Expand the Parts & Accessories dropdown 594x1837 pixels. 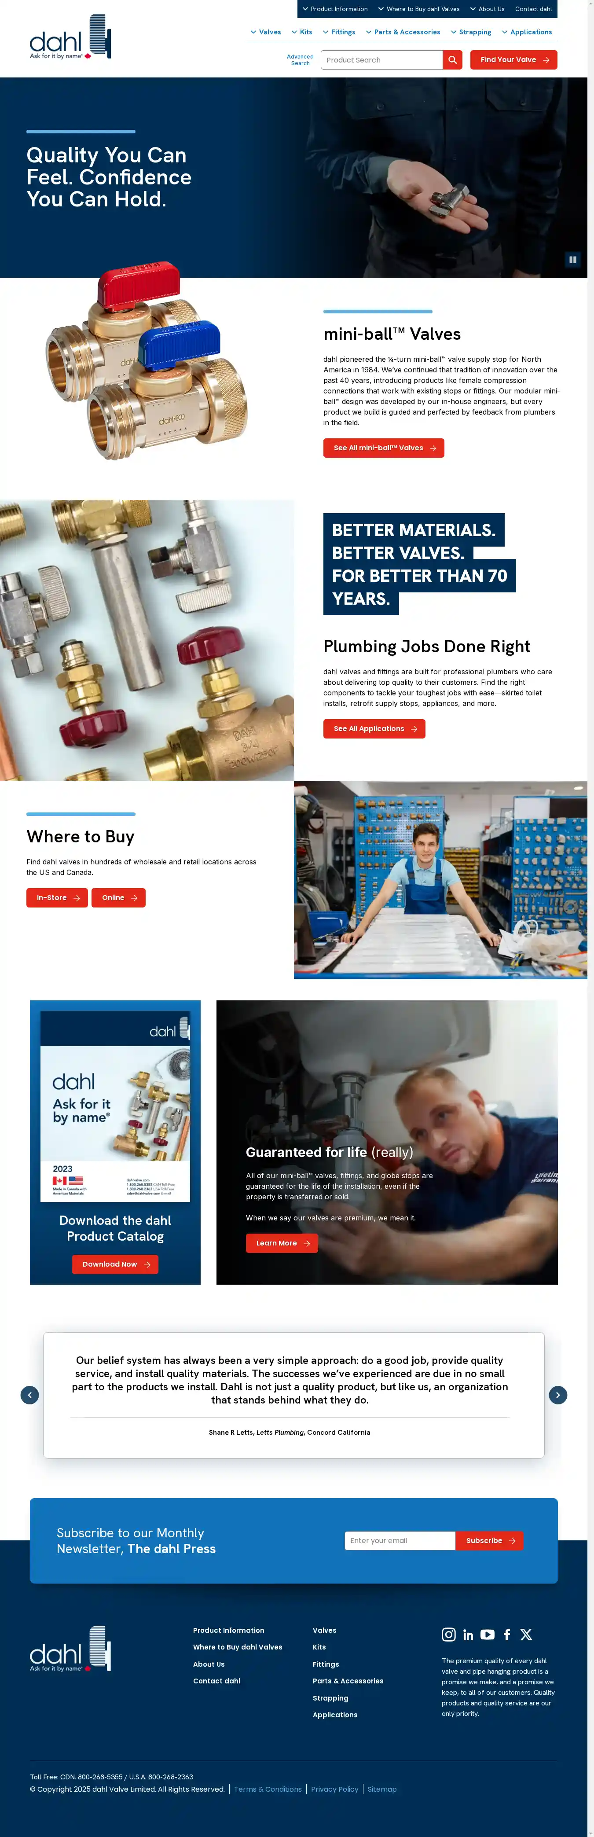point(403,32)
